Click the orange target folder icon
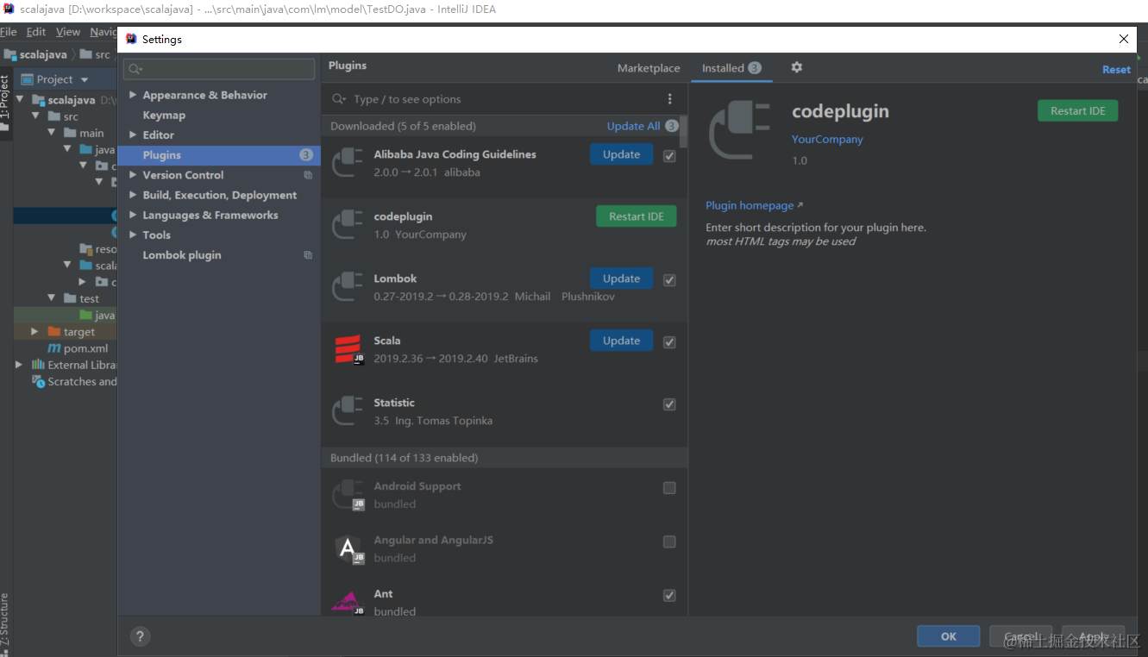The width and height of the screenshot is (1148, 657). [x=54, y=332]
